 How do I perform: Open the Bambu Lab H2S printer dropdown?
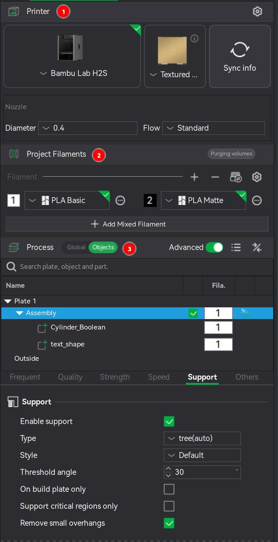(43, 73)
